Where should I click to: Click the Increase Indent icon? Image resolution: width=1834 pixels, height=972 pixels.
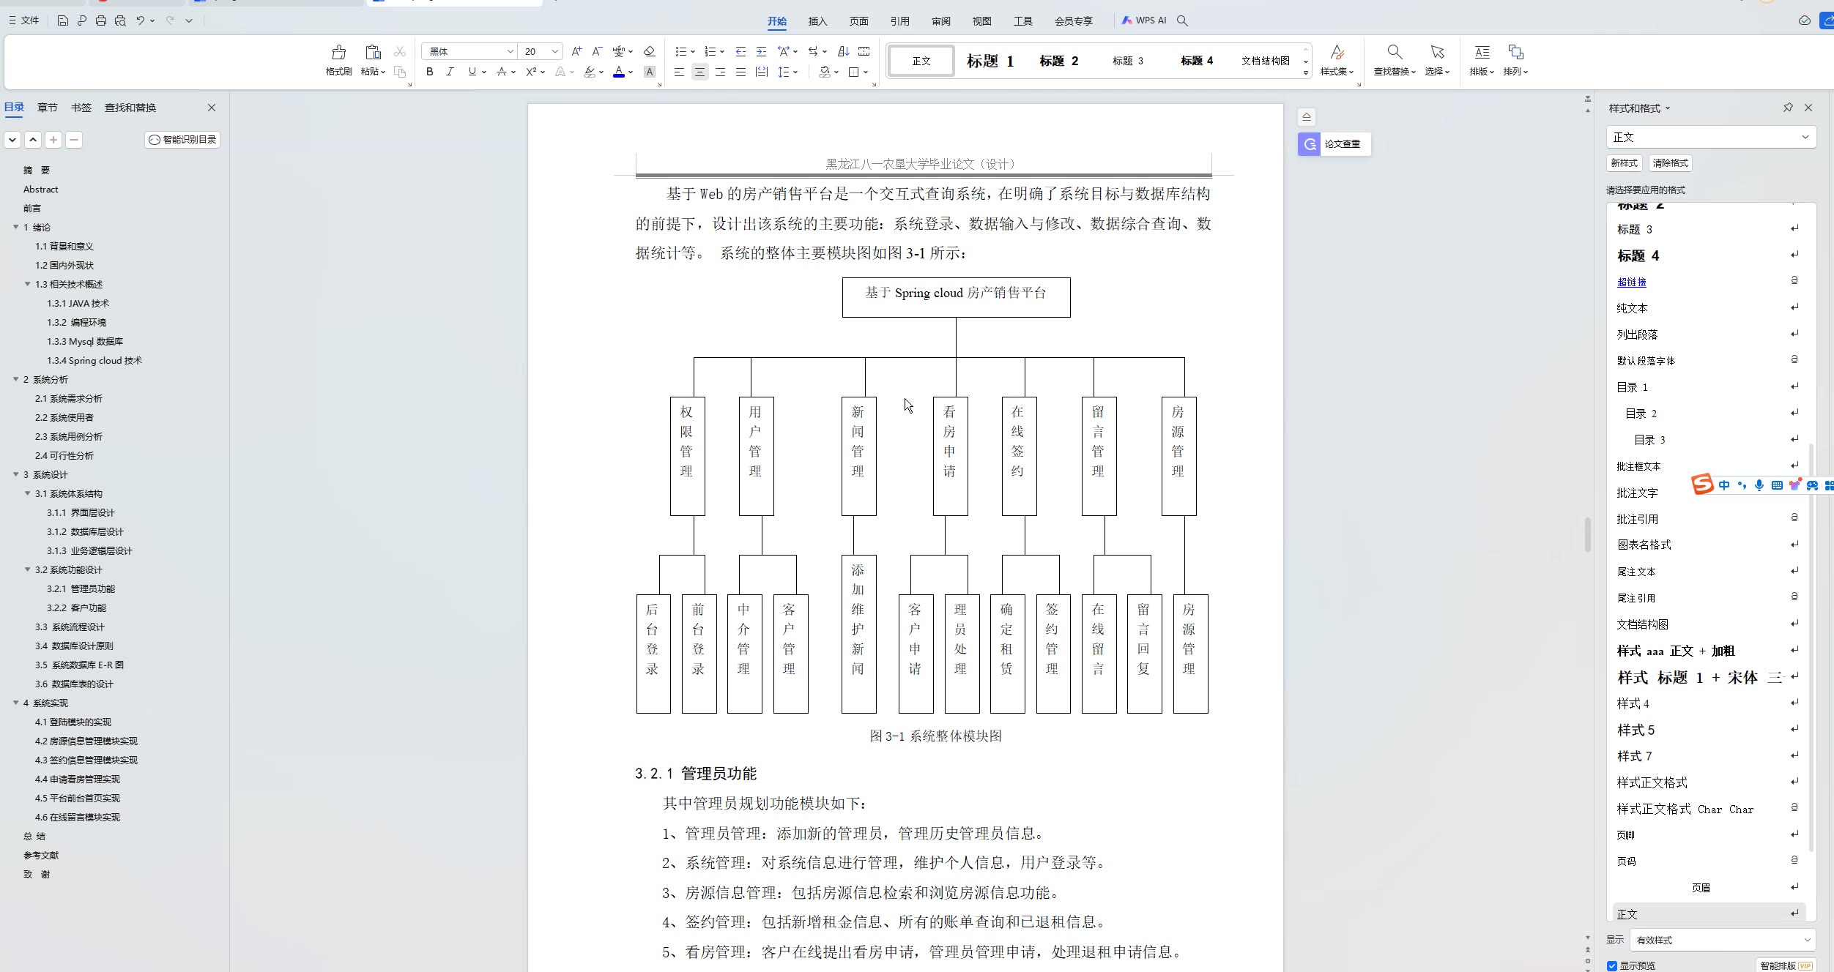point(761,51)
